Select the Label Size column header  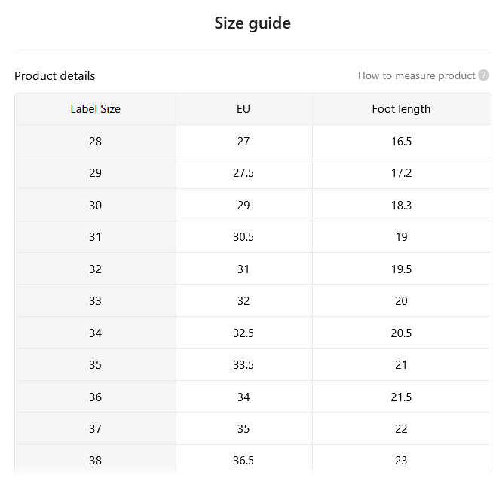tap(96, 109)
